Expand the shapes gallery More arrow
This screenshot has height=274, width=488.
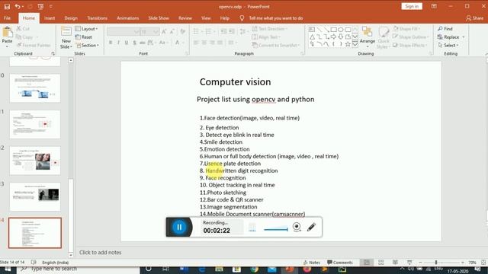click(x=355, y=44)
